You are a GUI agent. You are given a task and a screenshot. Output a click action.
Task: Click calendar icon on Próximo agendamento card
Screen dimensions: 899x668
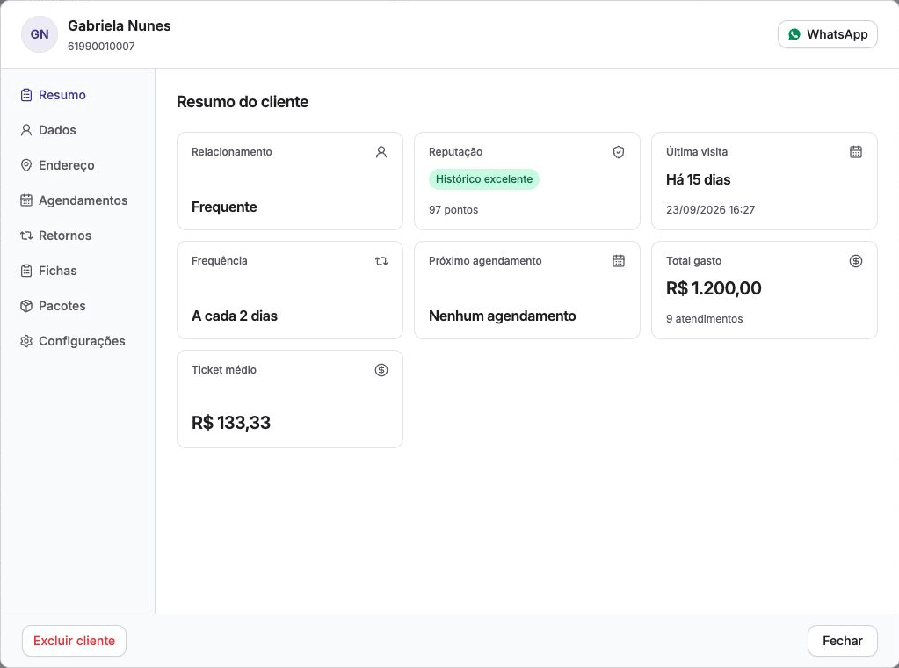tap(619, 261)
